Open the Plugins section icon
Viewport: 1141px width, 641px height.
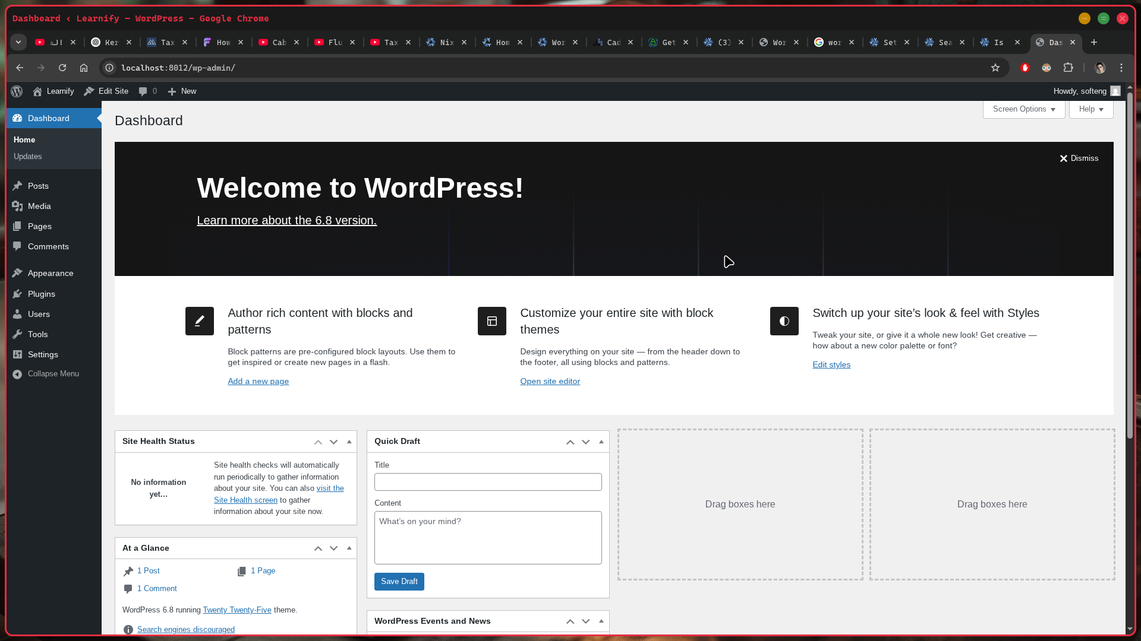tap(18, 294)
